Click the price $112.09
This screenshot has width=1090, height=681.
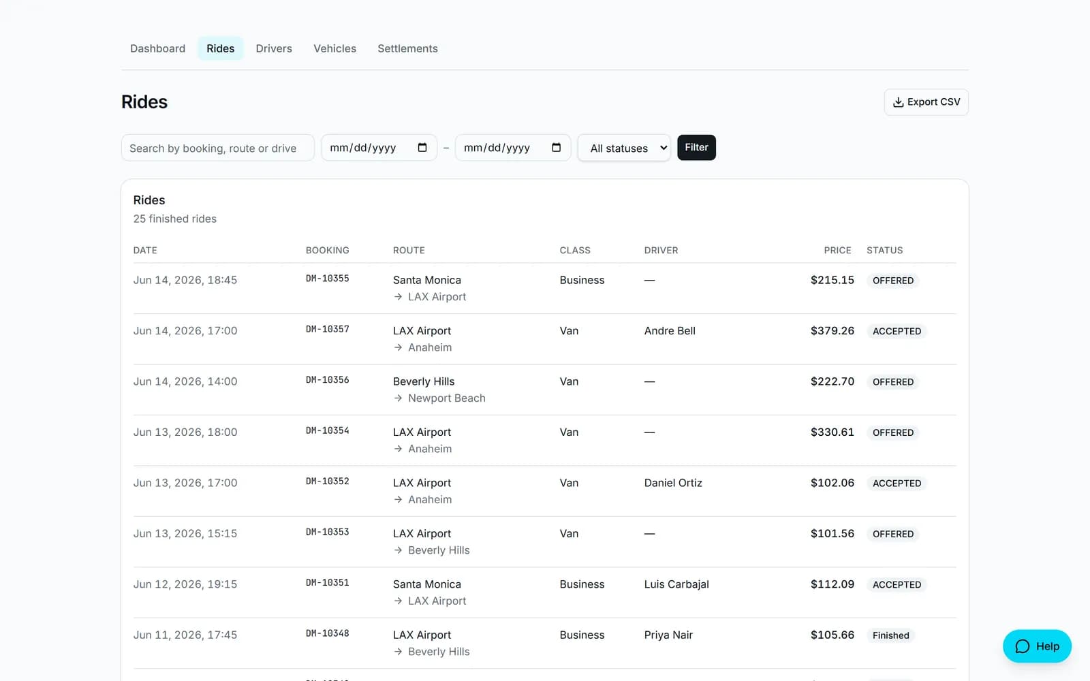pos(832,584)
